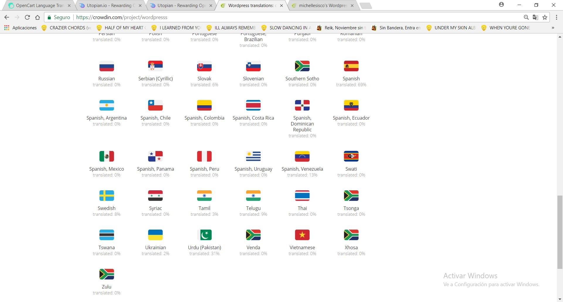Click the crowdin.com address bar
The height and width of the screenshot is (302, 563).
[297, 17]
